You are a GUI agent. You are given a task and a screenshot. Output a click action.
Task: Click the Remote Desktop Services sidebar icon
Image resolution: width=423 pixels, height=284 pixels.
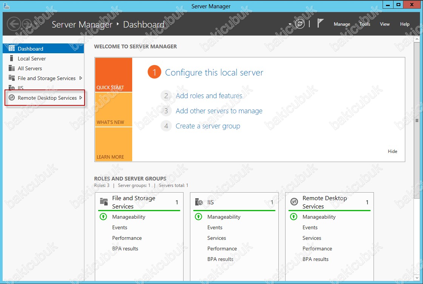point(12,98)
